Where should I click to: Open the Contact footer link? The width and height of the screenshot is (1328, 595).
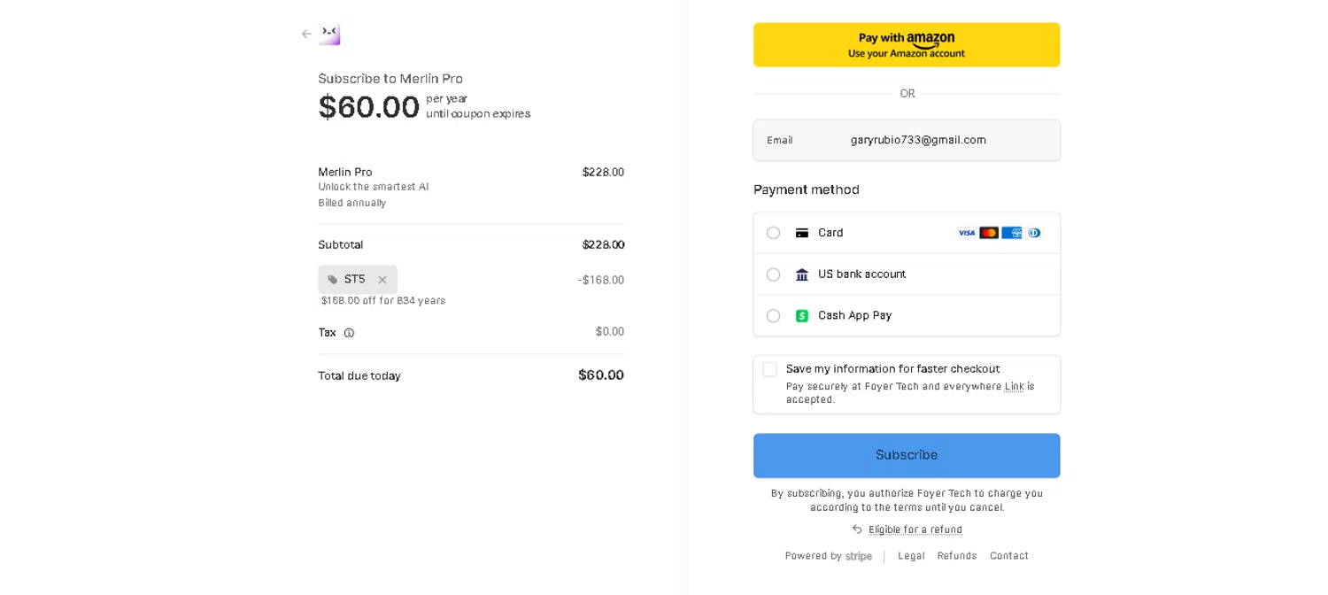pos(1008,556)
